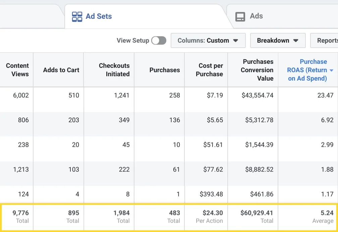
Task: Select the Cost per Purchase header
Action: pos(210,70)
